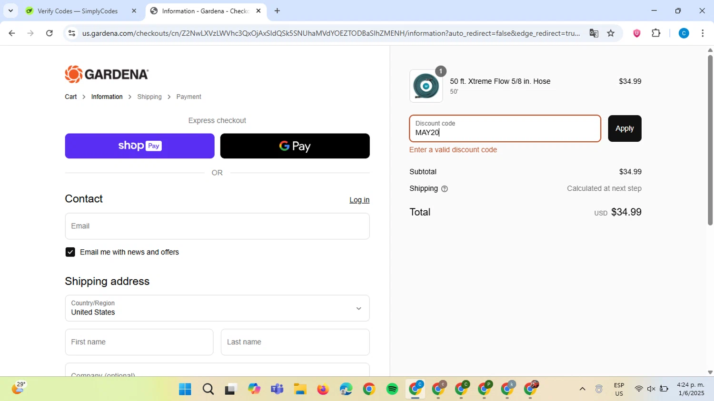Select the Information - Gardena tab

point(205,11)
